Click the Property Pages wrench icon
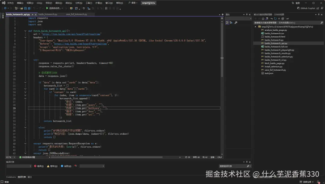The height and width of the screenshot is (184, 325). tap(236, 23)
